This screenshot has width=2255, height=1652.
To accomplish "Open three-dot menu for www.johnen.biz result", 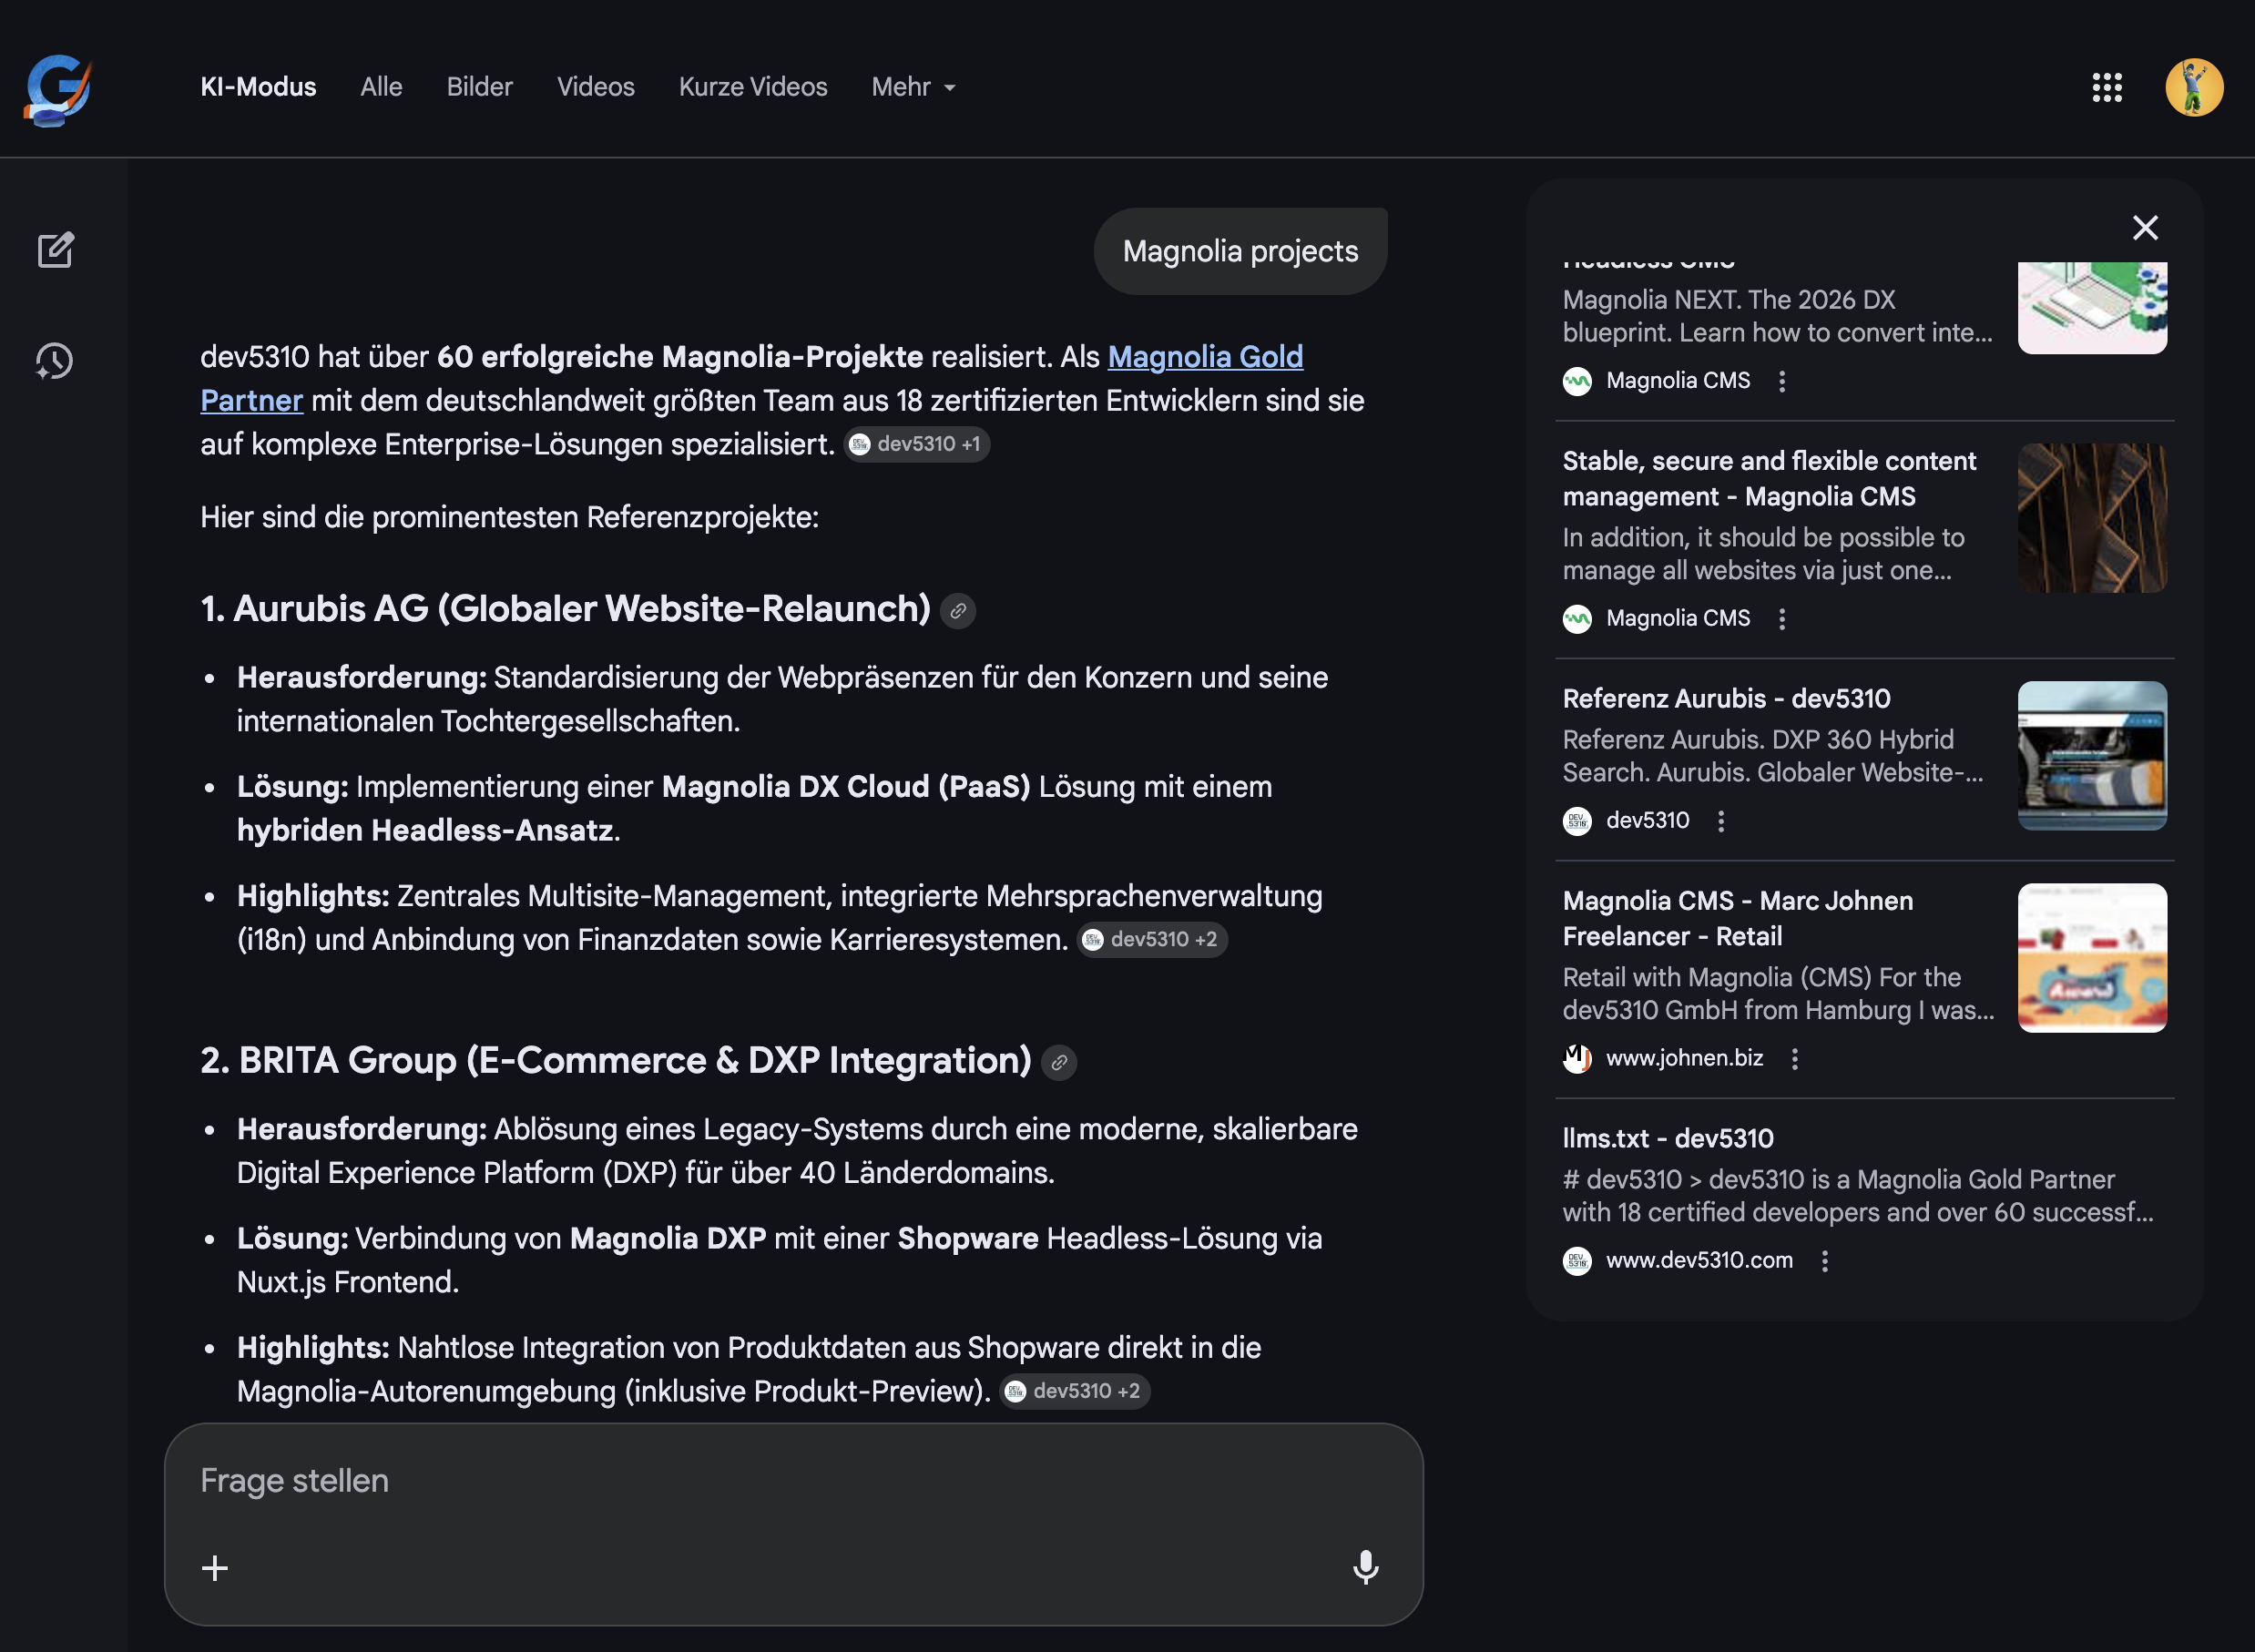I will (1795, 1059).
